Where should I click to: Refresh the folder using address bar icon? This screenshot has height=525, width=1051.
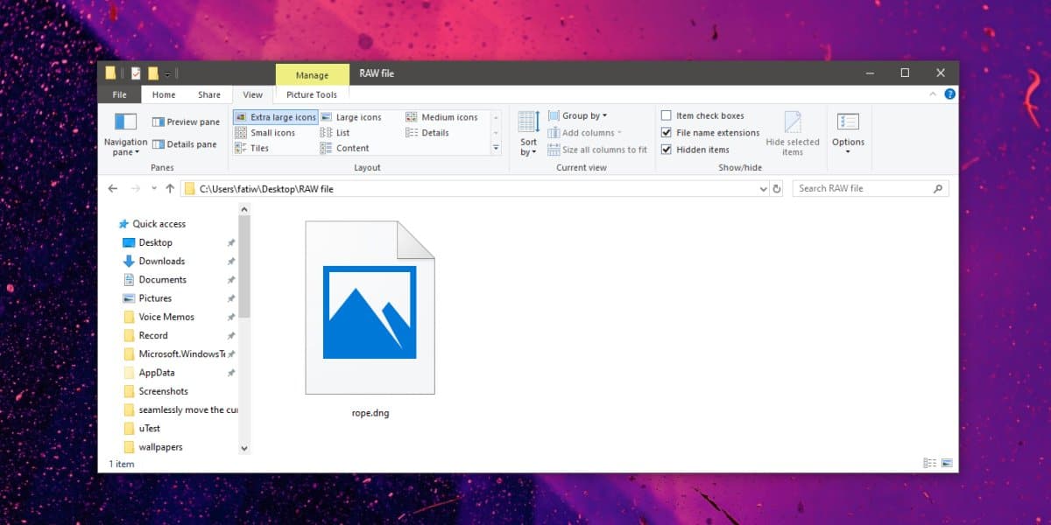click(776, 188)
